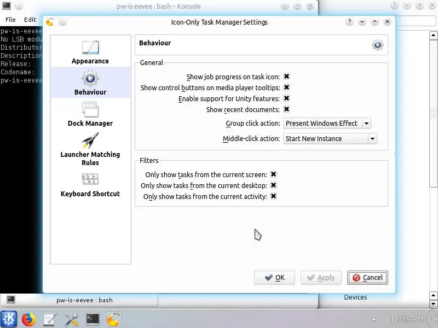
Task: Switch to Konsole in the task bar
Action: pos(93,319)
